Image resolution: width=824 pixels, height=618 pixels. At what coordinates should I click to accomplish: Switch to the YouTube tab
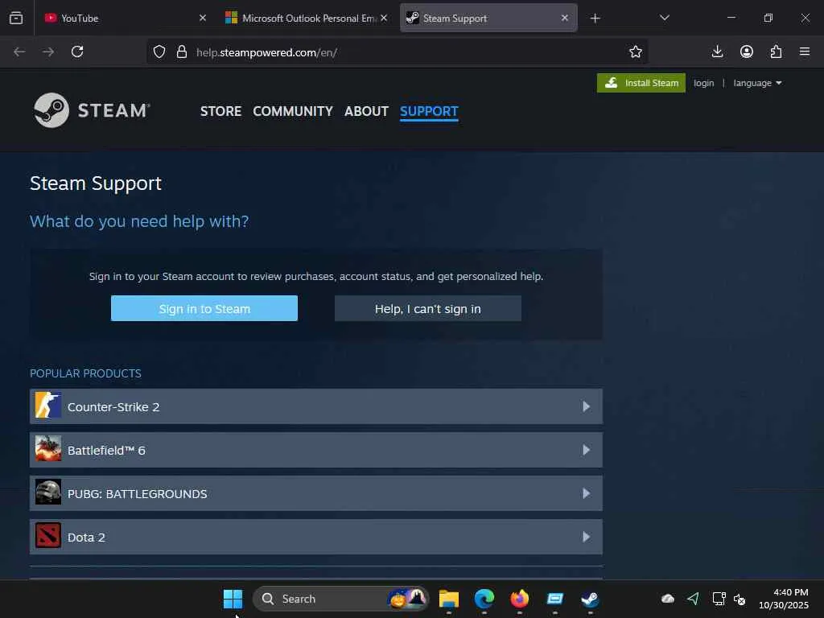(x=125, y=18)
